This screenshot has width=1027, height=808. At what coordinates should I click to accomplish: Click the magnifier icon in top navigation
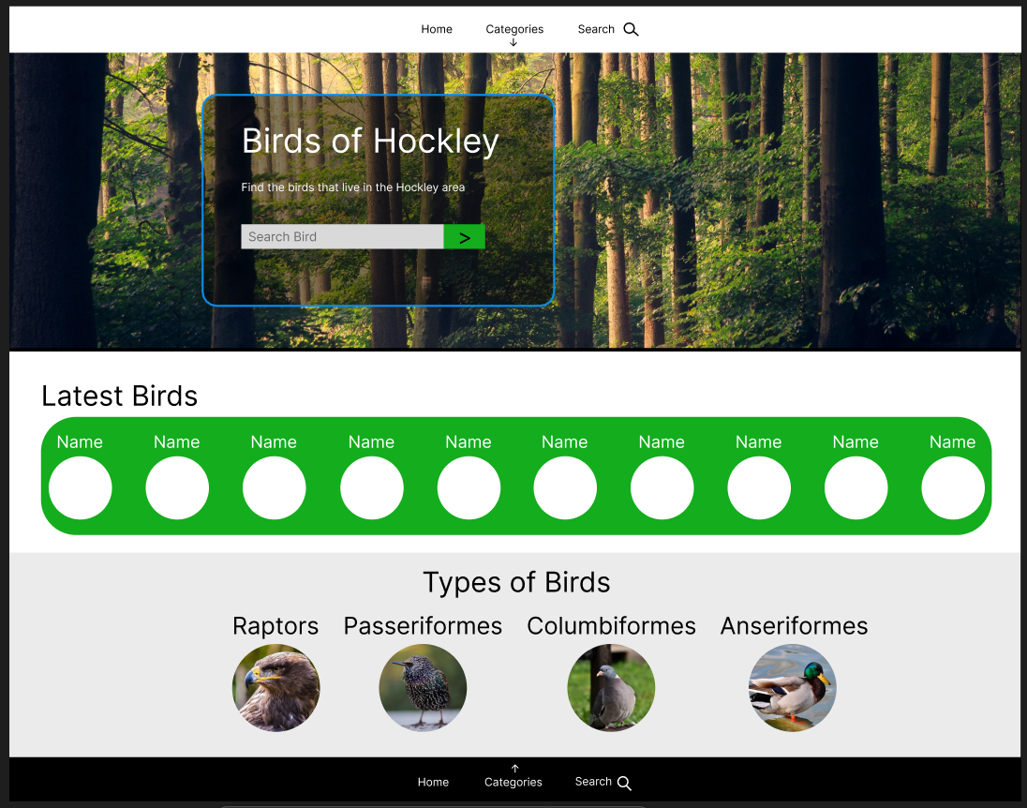click(x=631, y=29)
